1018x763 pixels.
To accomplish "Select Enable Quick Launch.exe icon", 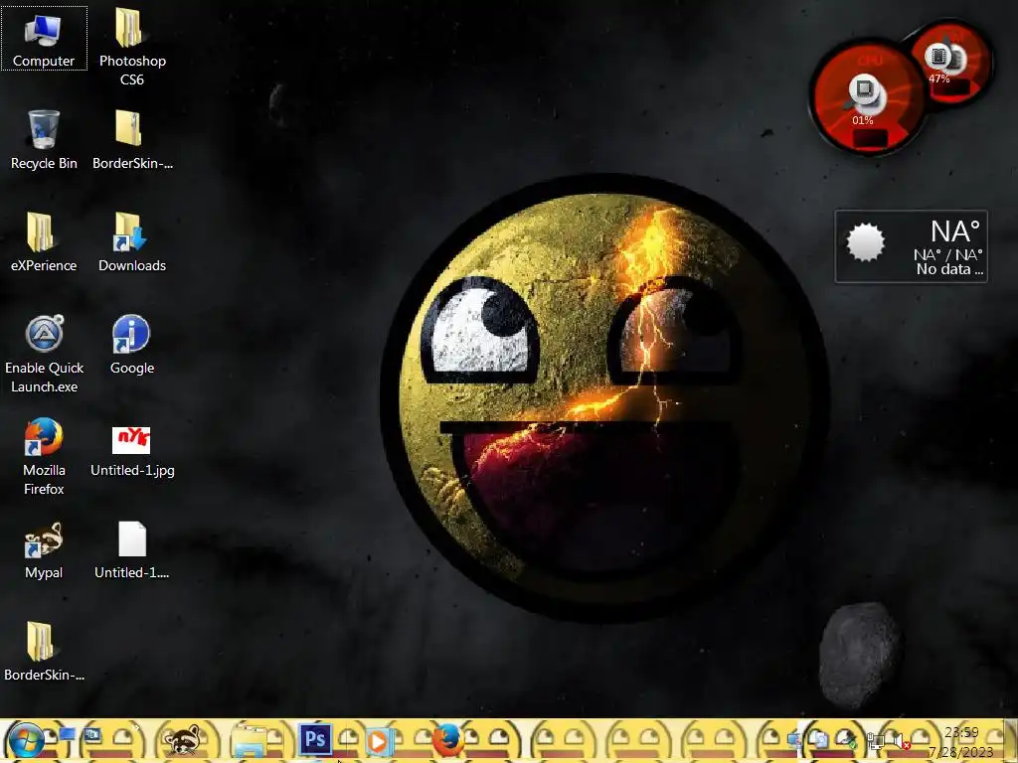I will [44, 355].
